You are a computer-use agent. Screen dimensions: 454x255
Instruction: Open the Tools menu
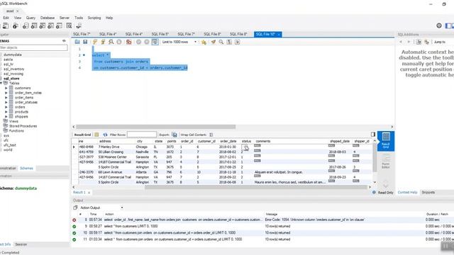(79, 18)
